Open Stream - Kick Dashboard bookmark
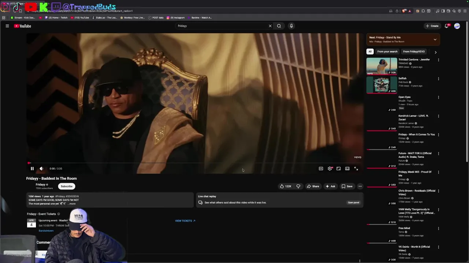 click(23, 18)
